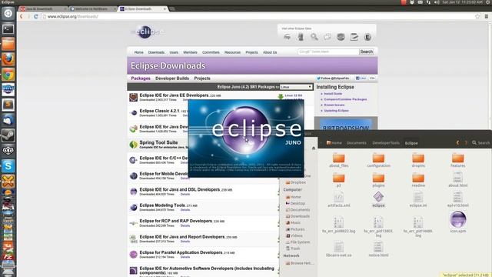Open the dropins folder in file manager
492x277 pixels.
coord(418,161)
